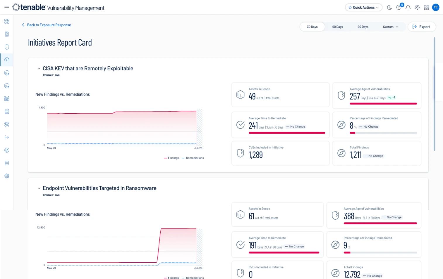
Task: Export the Initiatives Report Card
Action: [x=422, y=27]
